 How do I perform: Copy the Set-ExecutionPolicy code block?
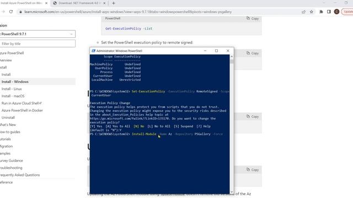[253, 53]
